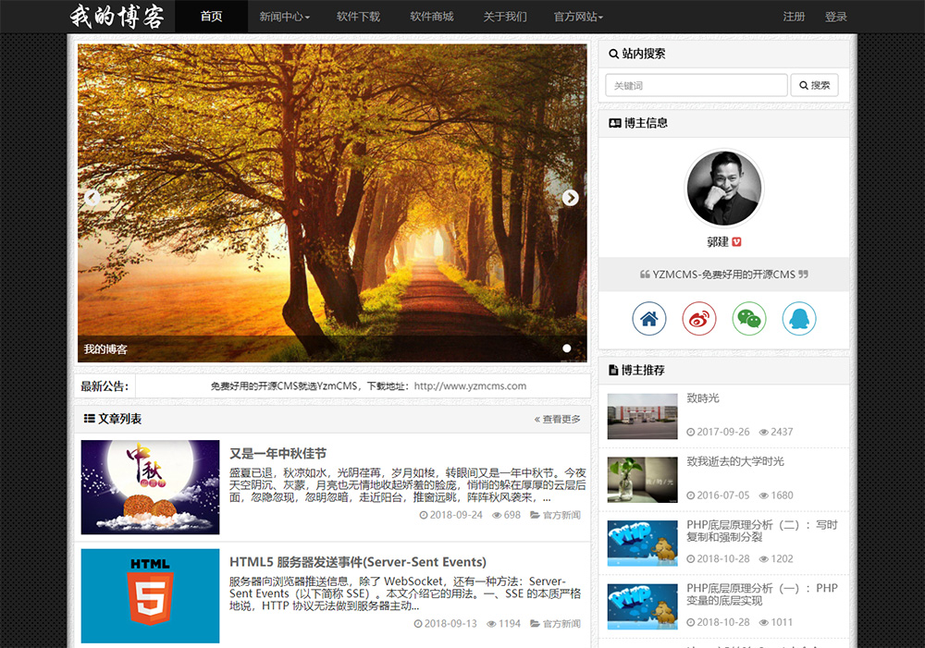Screen dimensions: 925x648
Task: Open the 软件下载 nav item
Action: coord(358,17)
